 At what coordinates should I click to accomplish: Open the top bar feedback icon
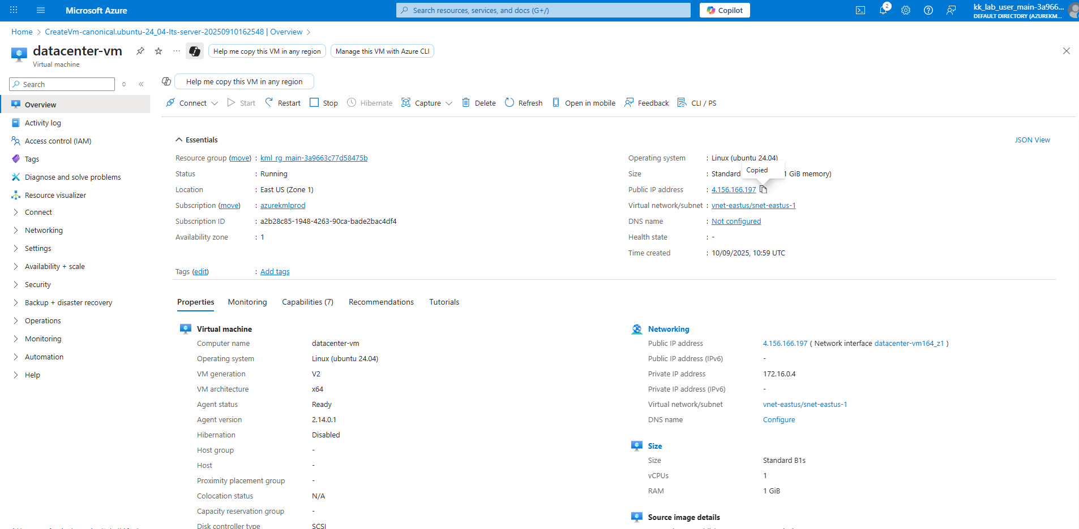tap(951, 10)
